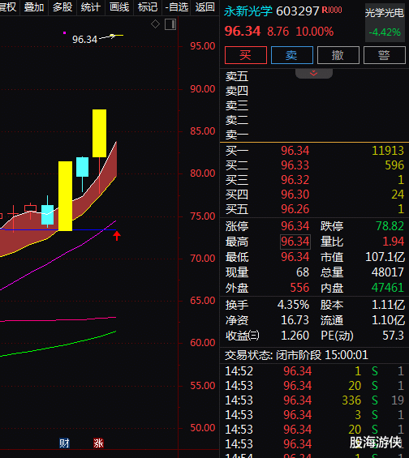Select the 14:52 trade tick row
The height and width of the screenshot is (458, 409).
point(314,371)
